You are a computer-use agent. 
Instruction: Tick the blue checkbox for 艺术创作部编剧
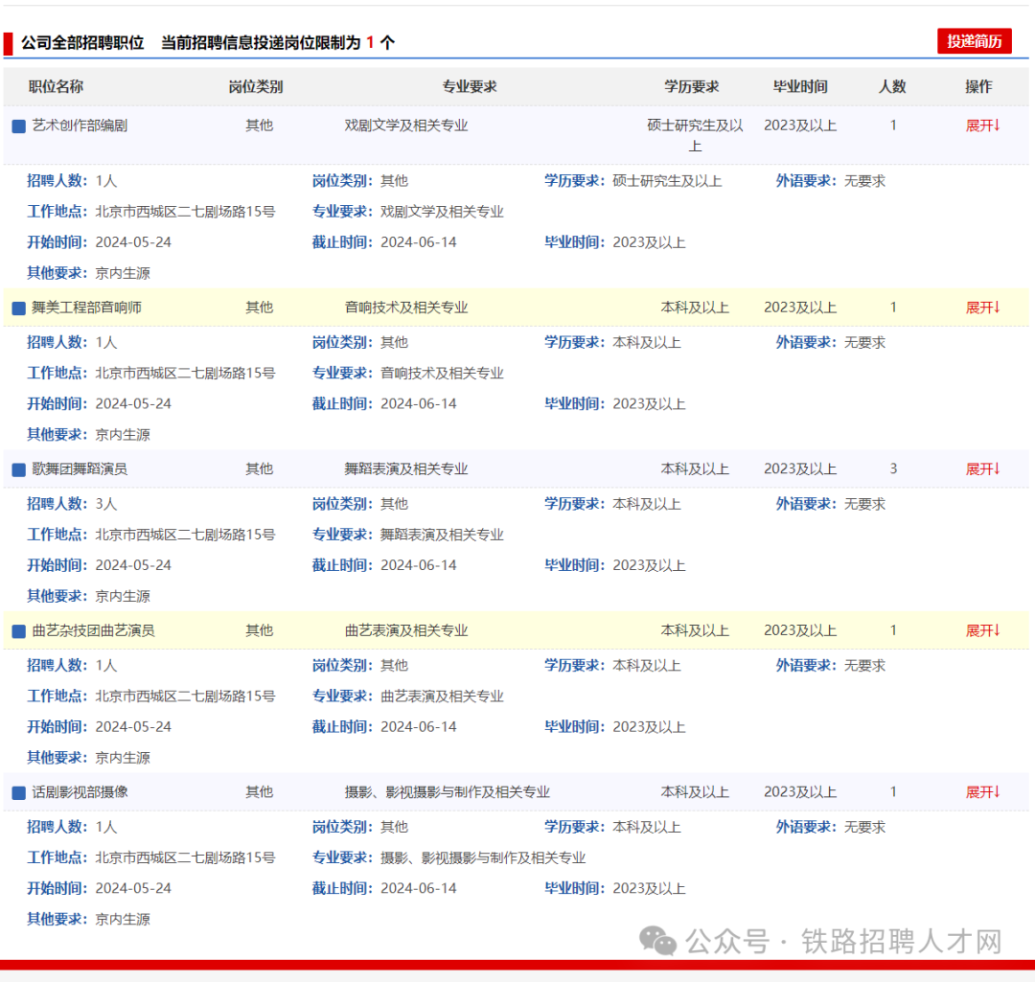[x=19, y=126]
